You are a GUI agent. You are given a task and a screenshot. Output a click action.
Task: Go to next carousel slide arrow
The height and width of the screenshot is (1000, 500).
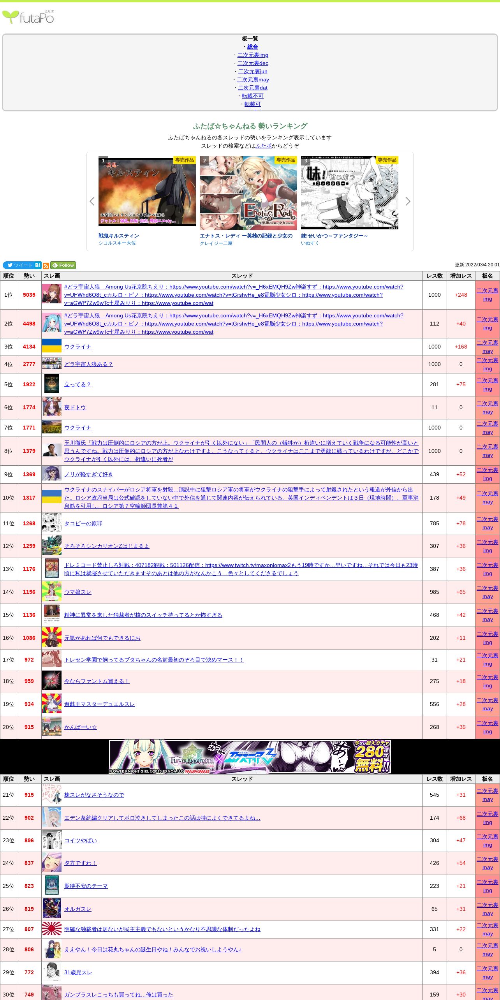tap(408, 201)
